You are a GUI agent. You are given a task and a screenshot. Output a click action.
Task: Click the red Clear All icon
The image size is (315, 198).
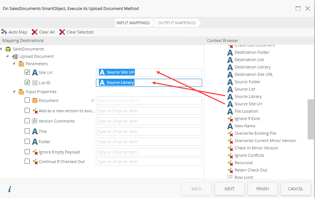point(35,32)
